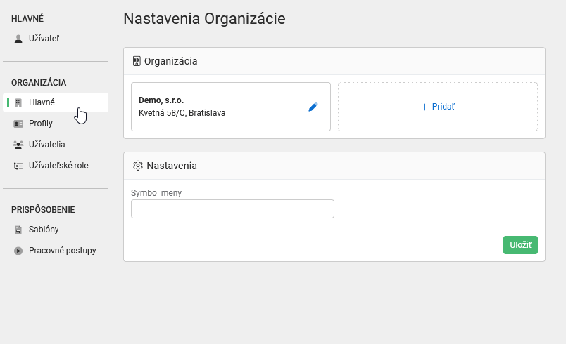Click the tree list icon beside Užívateľské role
The height and width of the screenshot is (344, 566).
(x=18, y=166)
